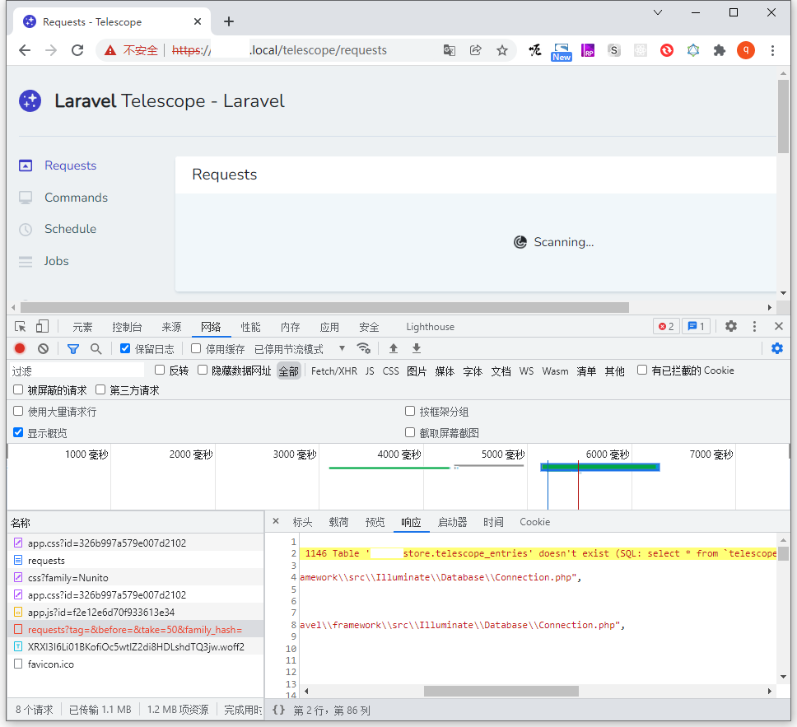The image size is (797, 727).
Task: Open the DevTools three-dot more menu
Action: click(x=754, y=327)
